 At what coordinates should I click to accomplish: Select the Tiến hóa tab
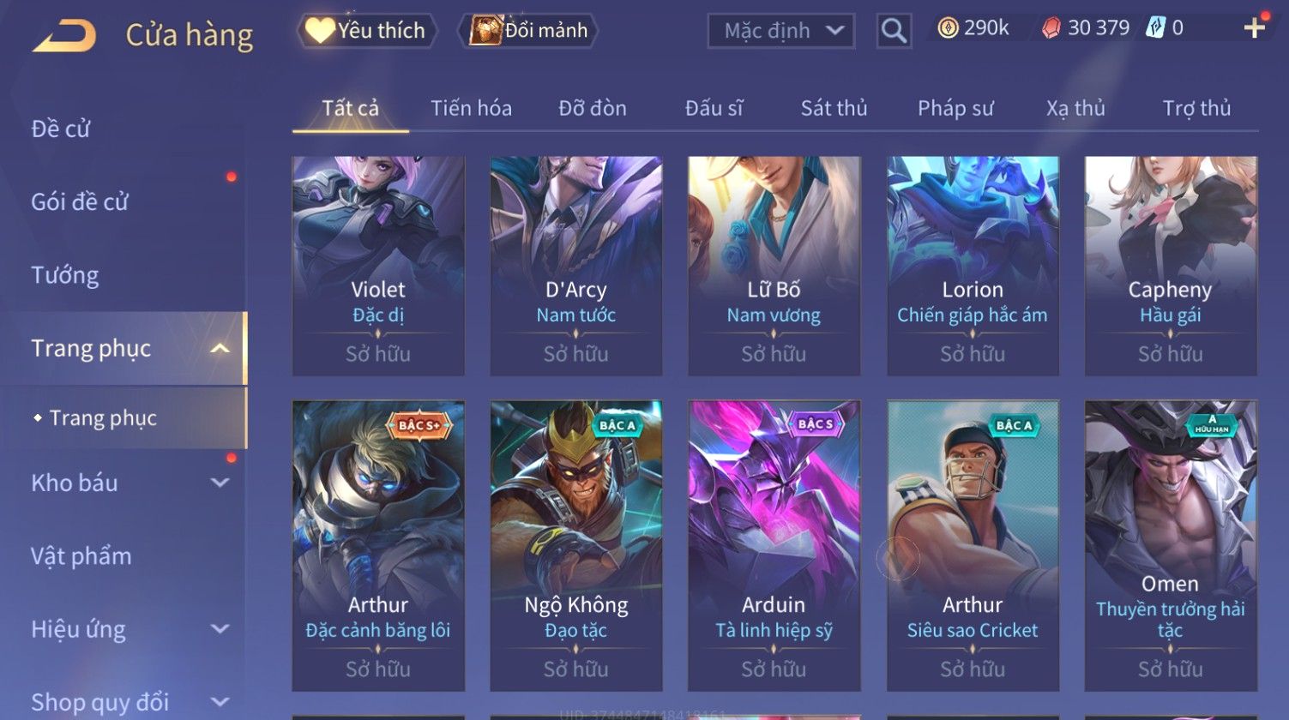pos(471,108)
